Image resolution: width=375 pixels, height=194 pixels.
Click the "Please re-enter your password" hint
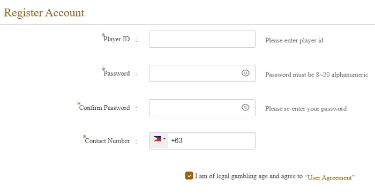306,109
